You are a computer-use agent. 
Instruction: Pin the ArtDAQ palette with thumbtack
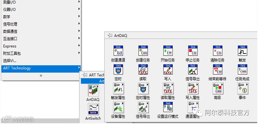(110, 36)
